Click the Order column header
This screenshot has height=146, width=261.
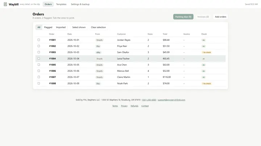[x=51, y=34]
